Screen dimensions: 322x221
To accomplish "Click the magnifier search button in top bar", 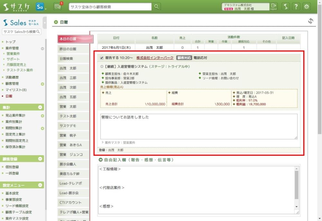I will coord(156,6).
